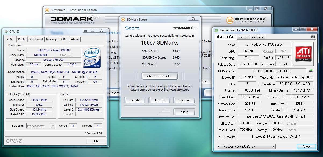Image resolution: width=323 pixels, height=157 pixels.
Task: Switch to the Mainboard tab in CPU-Z
Action: point(36,39)
